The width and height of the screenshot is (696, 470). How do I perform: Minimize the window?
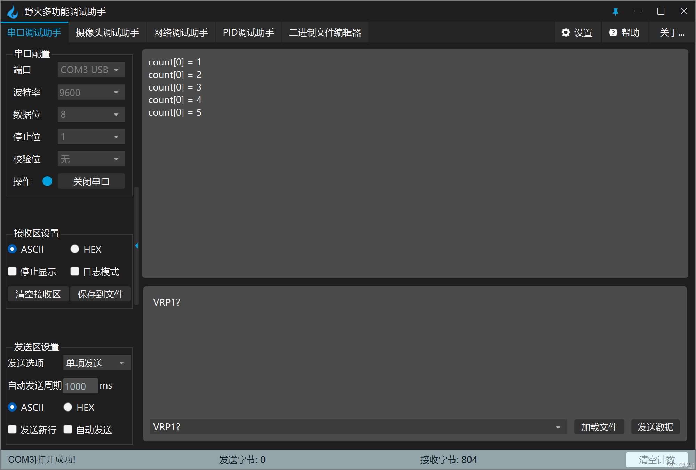coord(638,11)
